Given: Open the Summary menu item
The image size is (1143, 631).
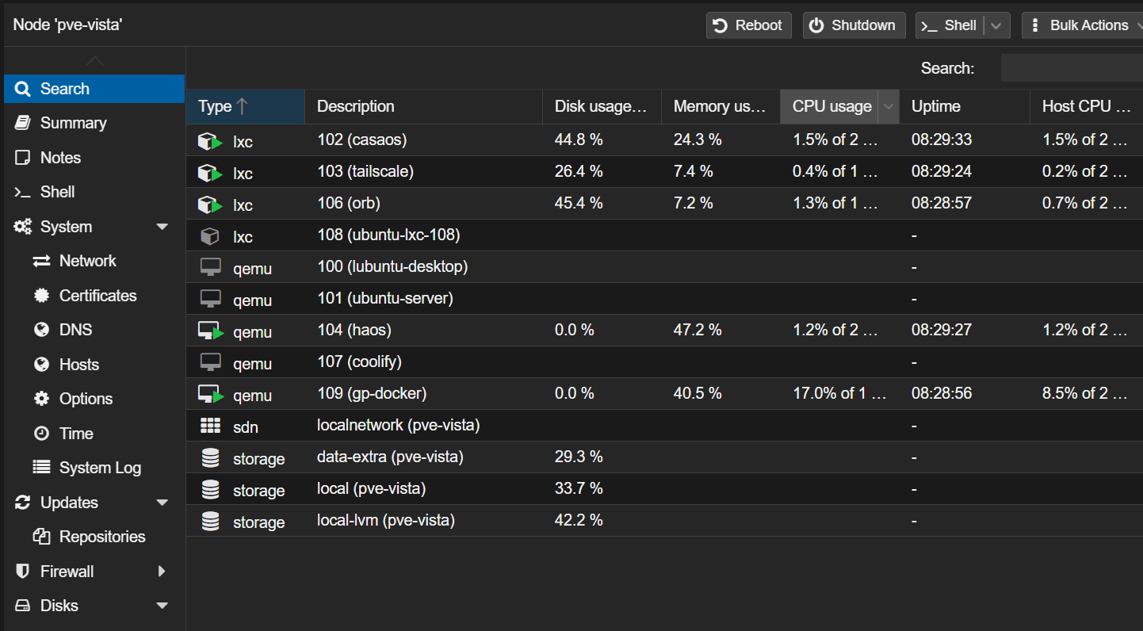Looking at the screenshot, I should [73, 123].
